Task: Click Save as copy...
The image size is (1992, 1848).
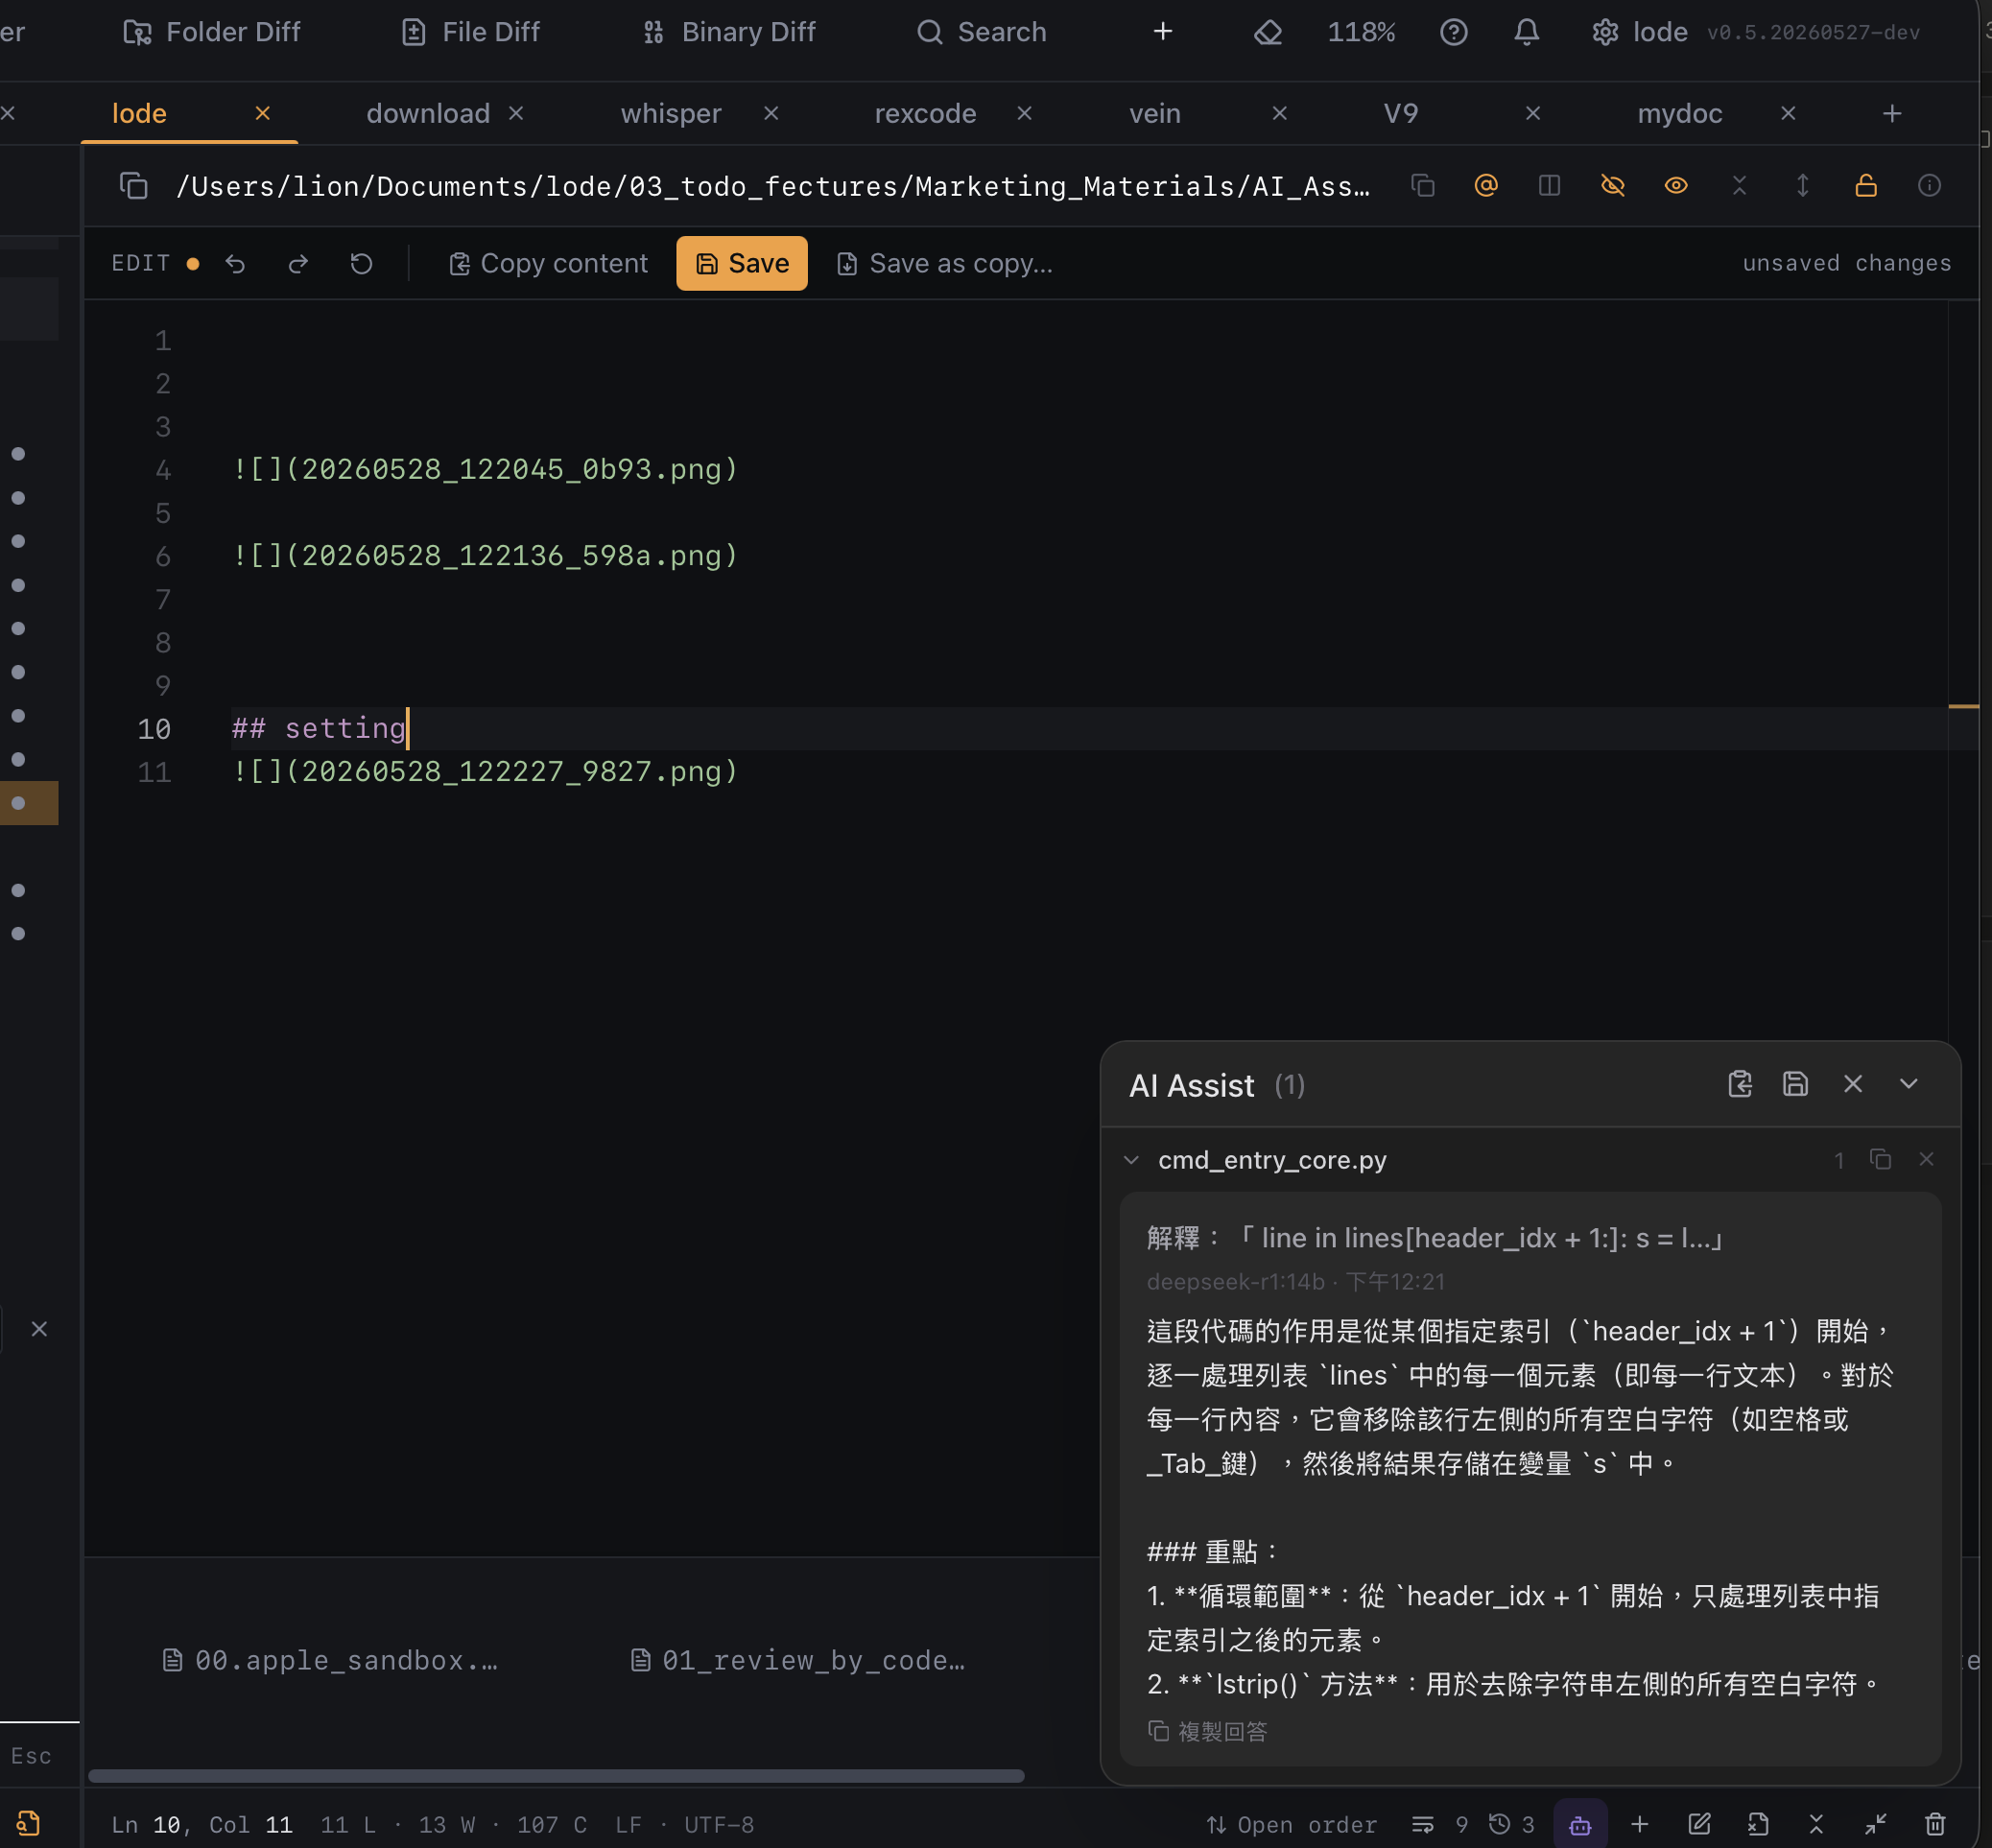Action: coord(944,263)
